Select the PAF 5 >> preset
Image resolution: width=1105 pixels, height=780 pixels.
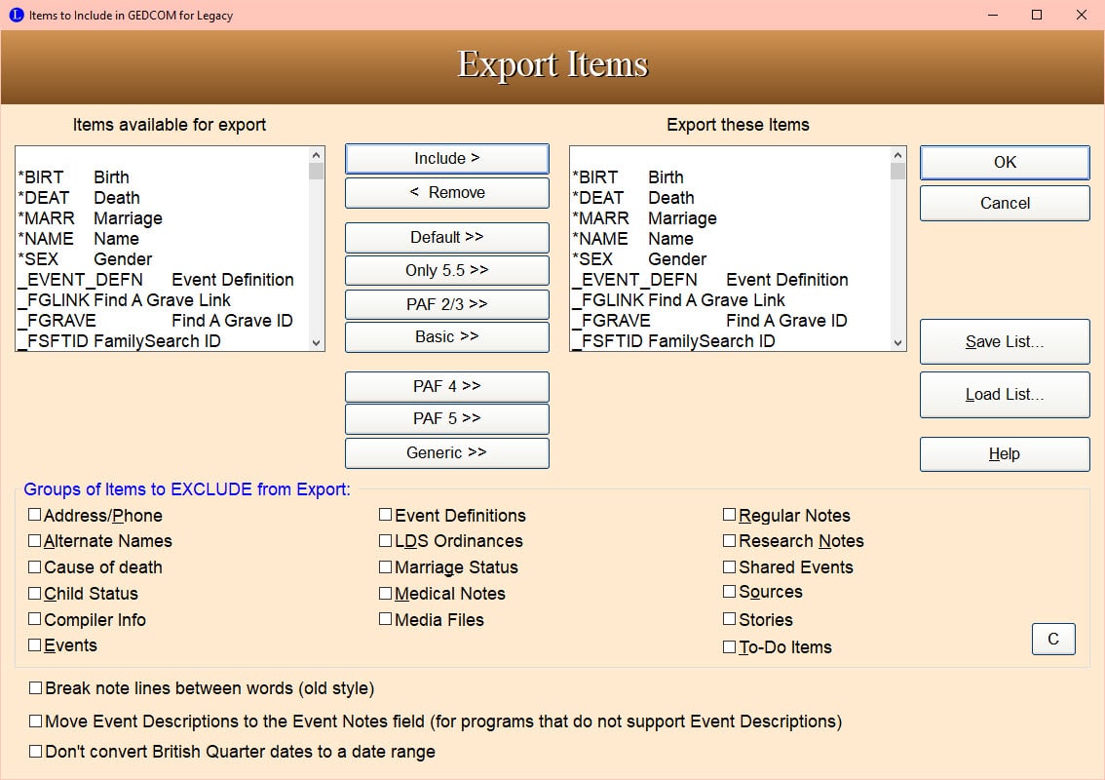coord(446,419)
